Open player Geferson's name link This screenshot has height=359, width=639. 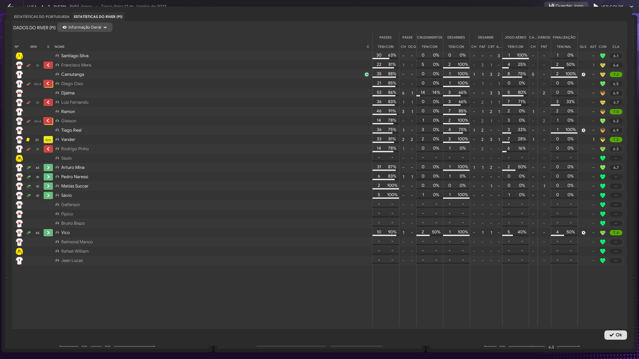tap(71, 205)
